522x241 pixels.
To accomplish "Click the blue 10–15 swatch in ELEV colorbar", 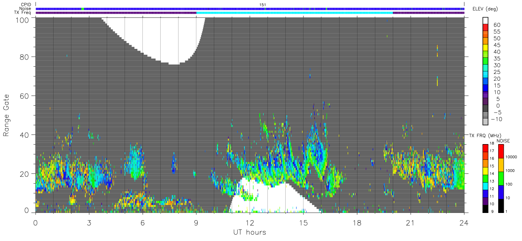I will click(x=486, y=88).
